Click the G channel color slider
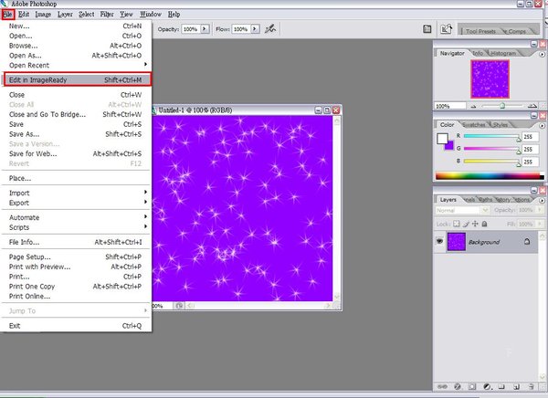 (x=491, y=149)
